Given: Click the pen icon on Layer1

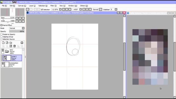Looking at the screenshot, I should (x=4, y=59).
